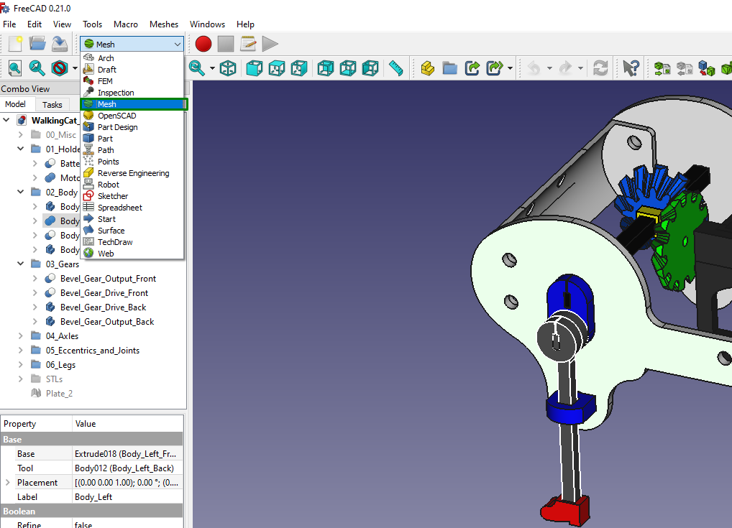This screenshot has height=528, width=732.
Task: Click the link actions double-arrow icon
Action: (x=495, y=68)
